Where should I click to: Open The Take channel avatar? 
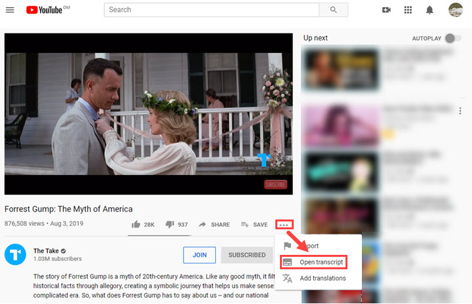click(15, 254)
